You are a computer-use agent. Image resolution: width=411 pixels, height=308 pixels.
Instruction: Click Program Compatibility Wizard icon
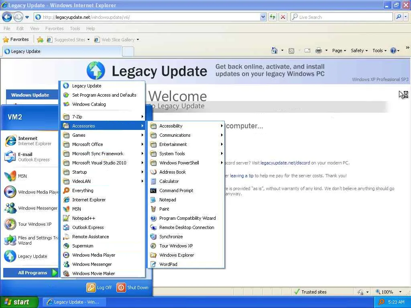pos(153,218)
